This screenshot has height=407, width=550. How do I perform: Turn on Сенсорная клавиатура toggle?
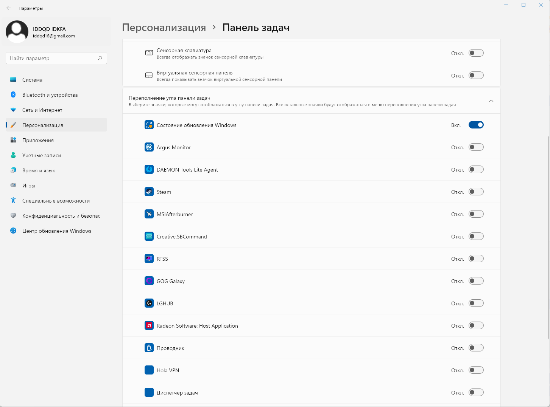point(476,53)
